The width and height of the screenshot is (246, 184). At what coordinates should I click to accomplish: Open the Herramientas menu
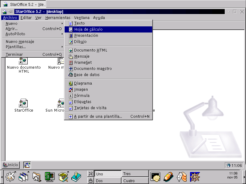click(58, 18)
